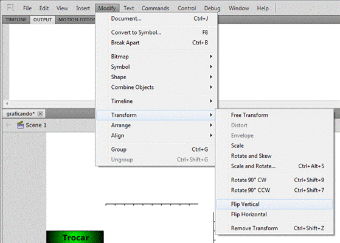Open the Window menu
This screenshot has width=340, height=243.
pos(239,9)
